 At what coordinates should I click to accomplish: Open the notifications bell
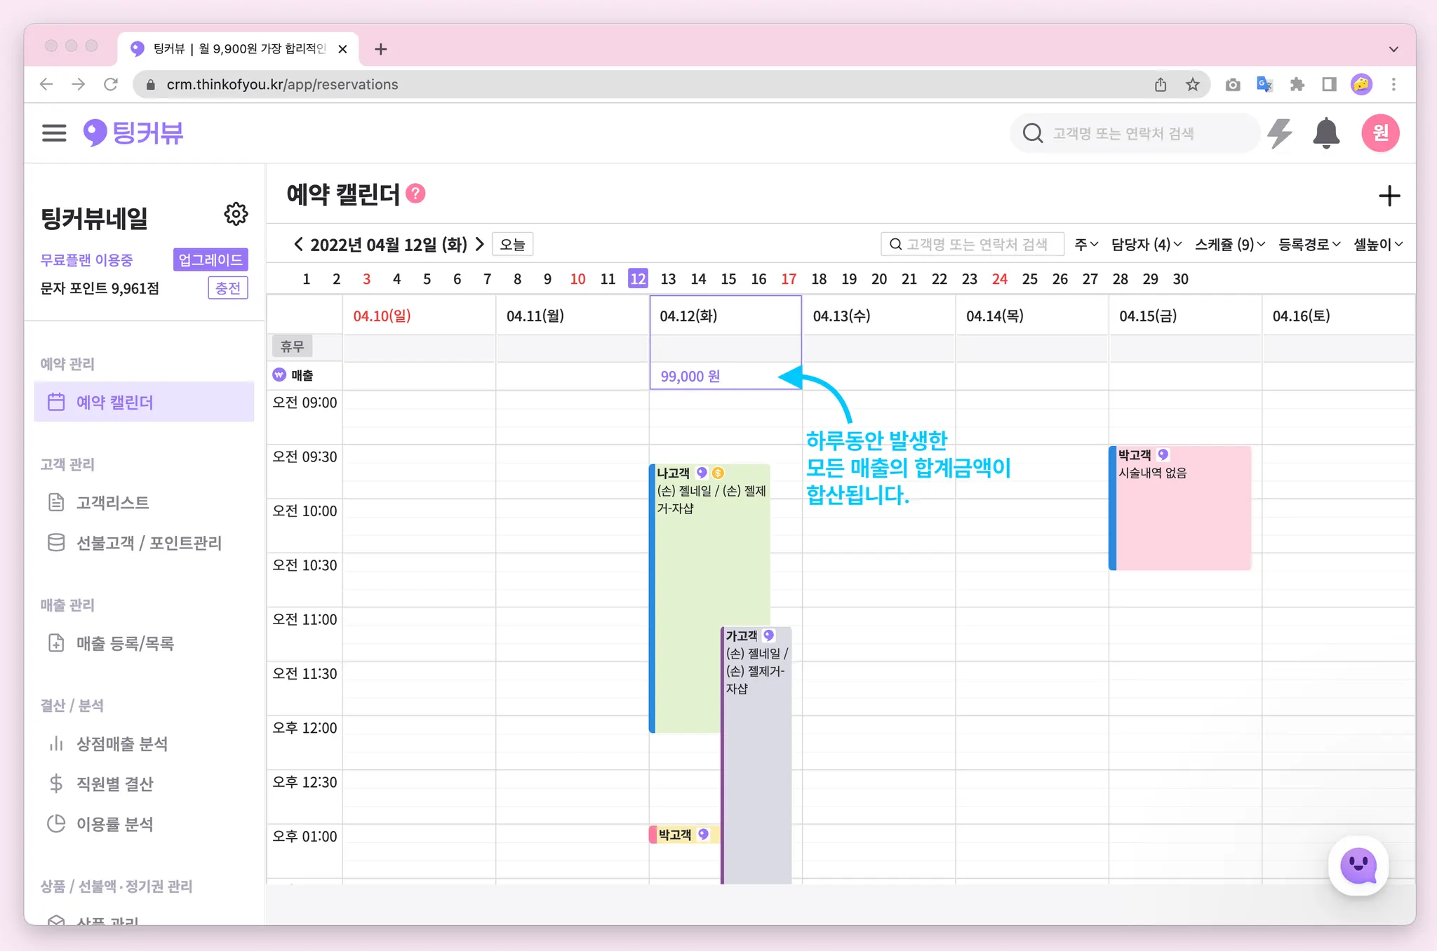pyautogui.click(x=1325, y=133)
